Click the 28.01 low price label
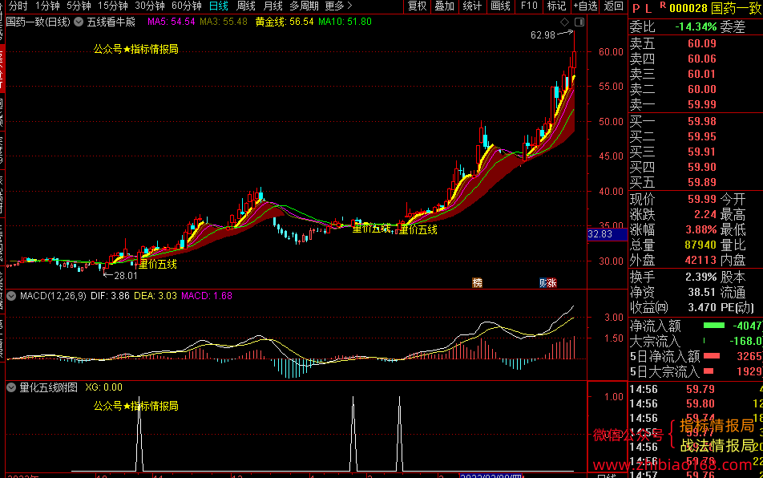The image size is (763, 478). click(x=126, y=276)
